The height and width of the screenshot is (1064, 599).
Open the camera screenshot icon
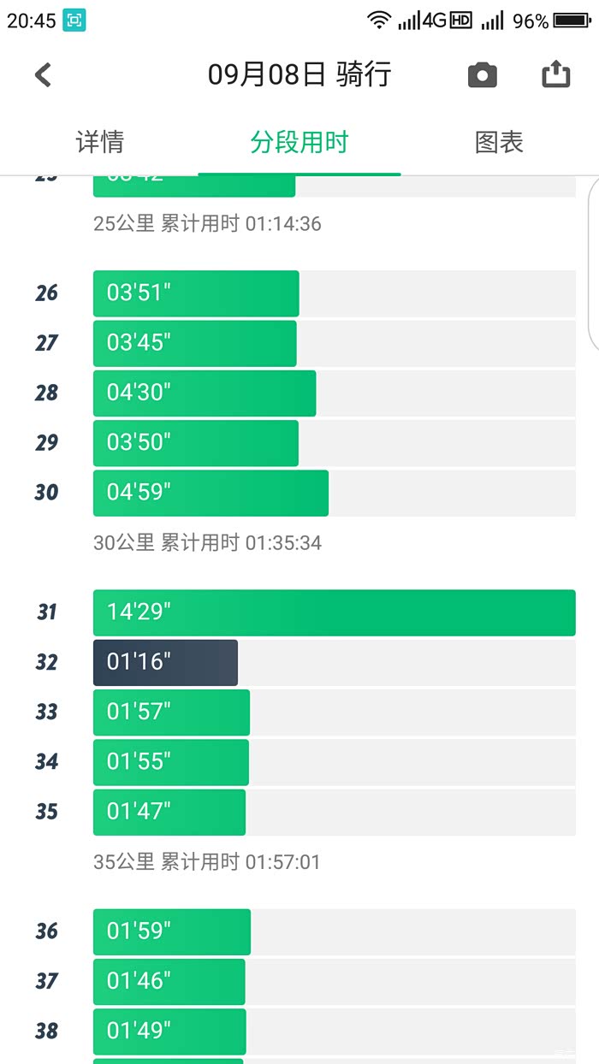coord(483,75)
